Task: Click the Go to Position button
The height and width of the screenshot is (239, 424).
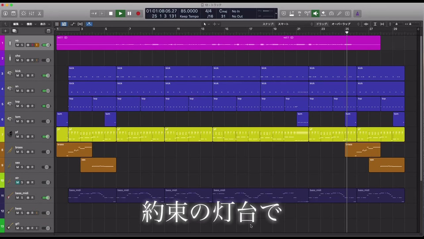Action: tap(94, 13)
